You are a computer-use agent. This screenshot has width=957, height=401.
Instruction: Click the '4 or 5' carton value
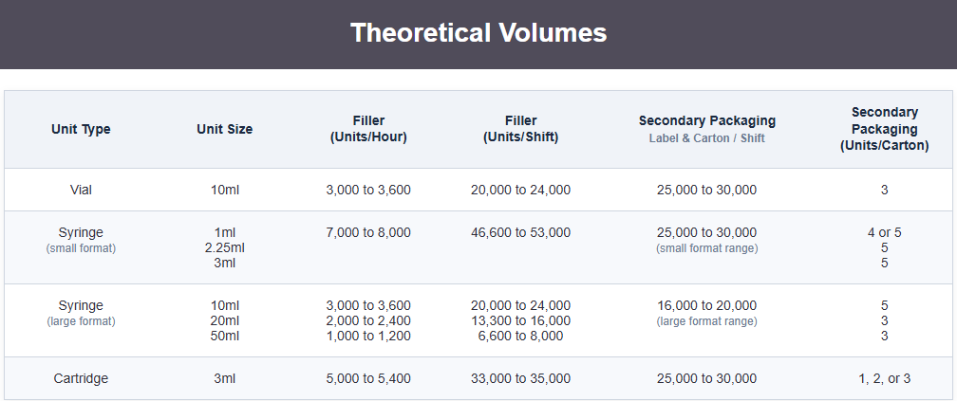click(884, 232)
